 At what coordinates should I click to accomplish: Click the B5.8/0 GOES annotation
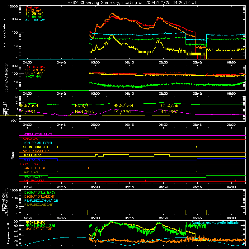coord(82,106)
